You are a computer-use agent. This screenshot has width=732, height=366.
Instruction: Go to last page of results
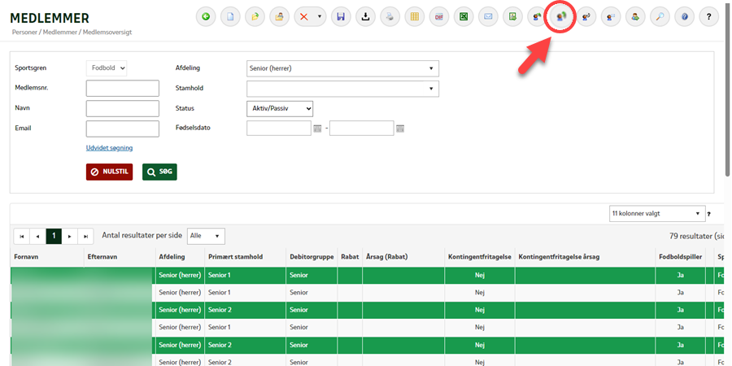(85, 237)
